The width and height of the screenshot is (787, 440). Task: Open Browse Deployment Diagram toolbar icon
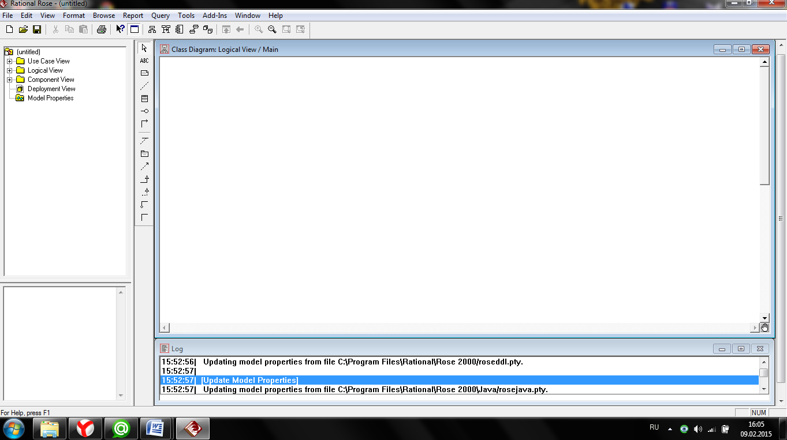(208, 29)
